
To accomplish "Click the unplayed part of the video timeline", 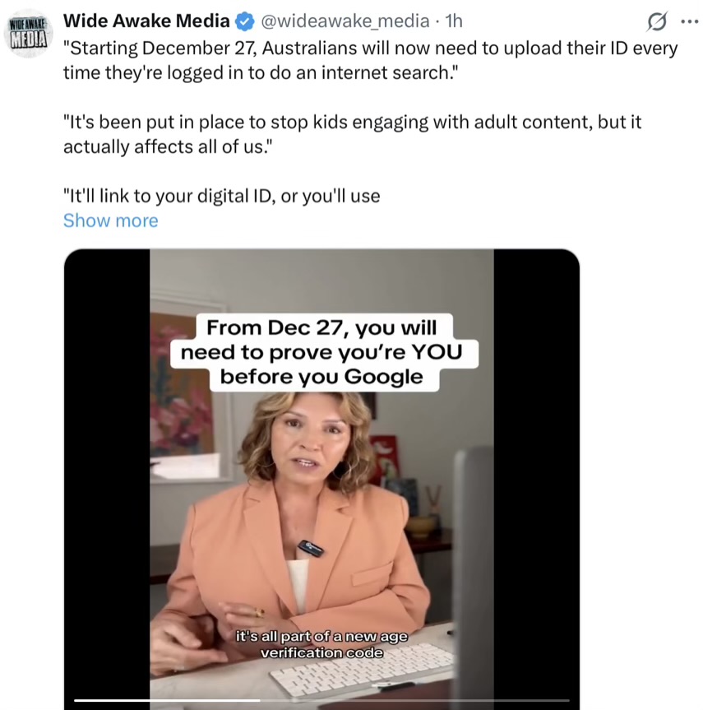I will point(414,700).
